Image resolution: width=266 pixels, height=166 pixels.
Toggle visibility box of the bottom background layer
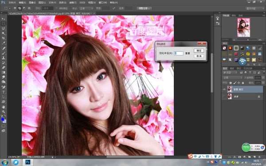coord(224,97)
